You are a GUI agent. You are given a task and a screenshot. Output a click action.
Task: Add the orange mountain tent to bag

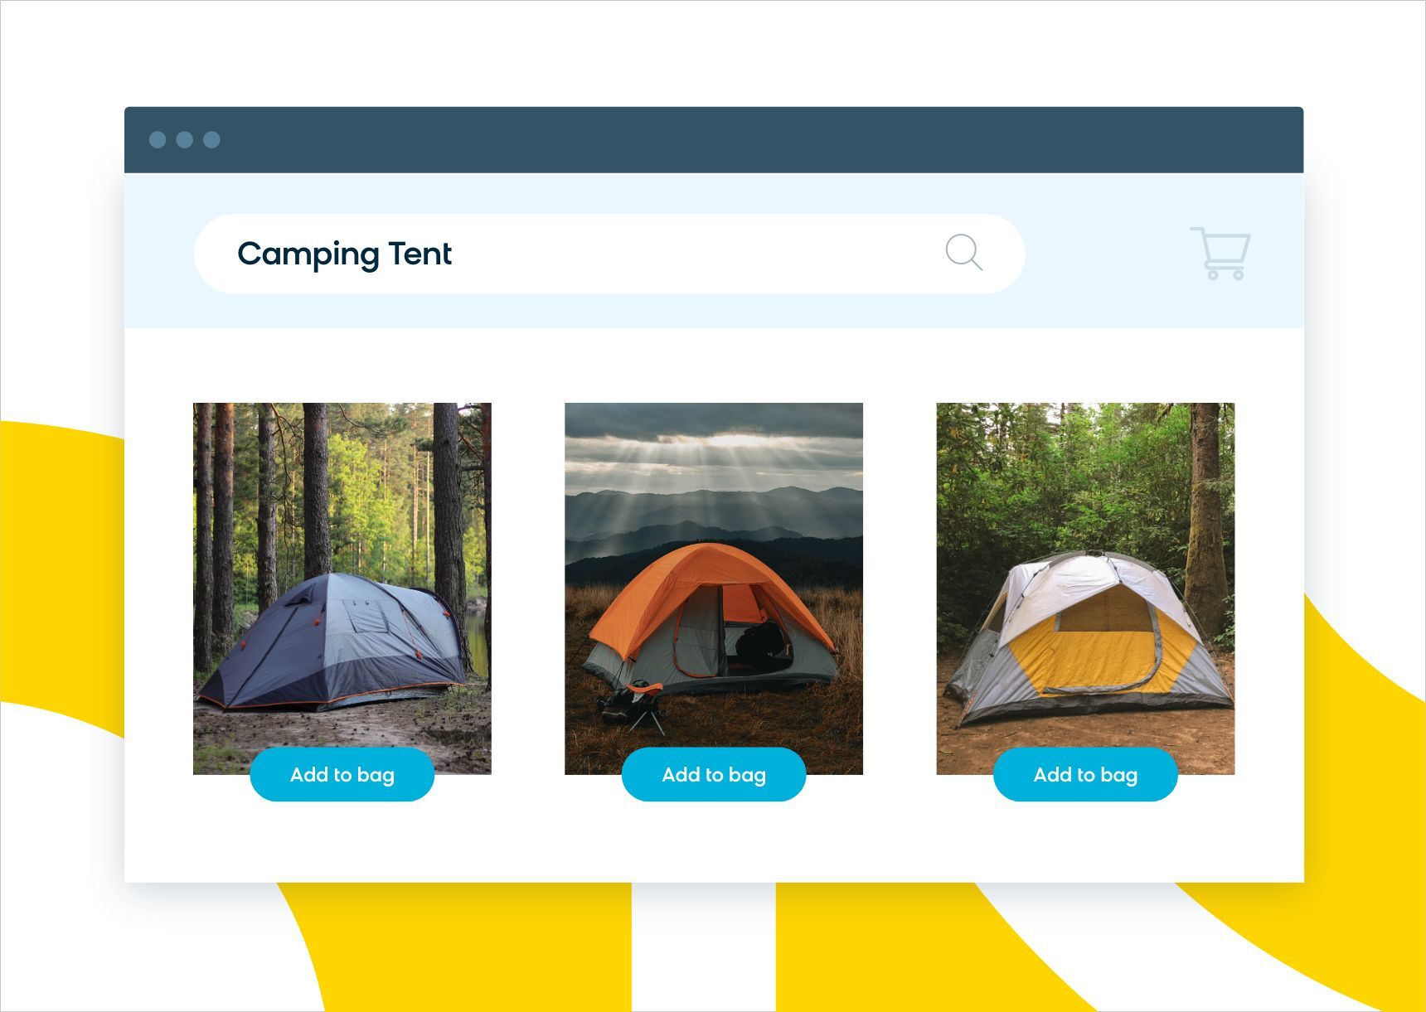pyautogui.click(x=714, y=774)
